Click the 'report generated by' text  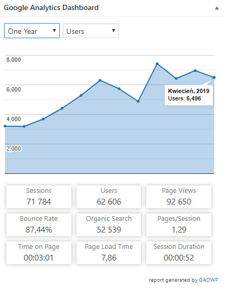click(x=173, y=280)
